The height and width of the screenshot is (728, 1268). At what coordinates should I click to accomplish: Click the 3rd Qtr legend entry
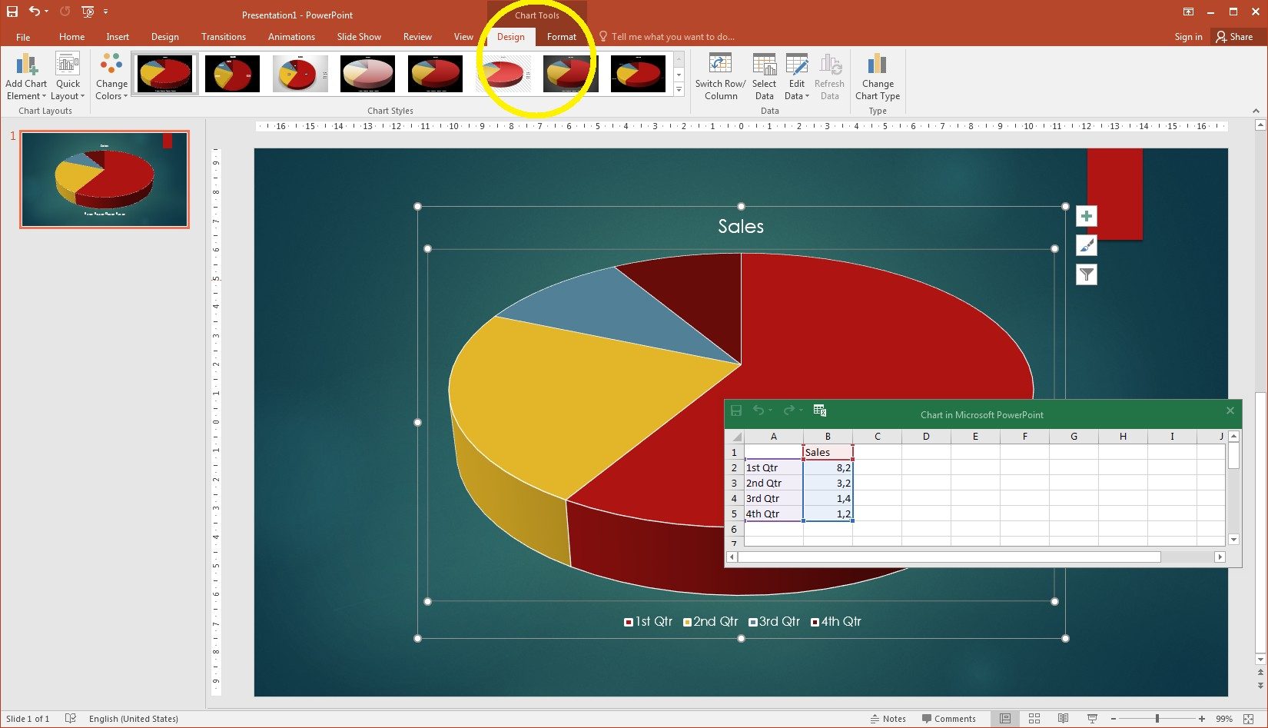(775, 621)
